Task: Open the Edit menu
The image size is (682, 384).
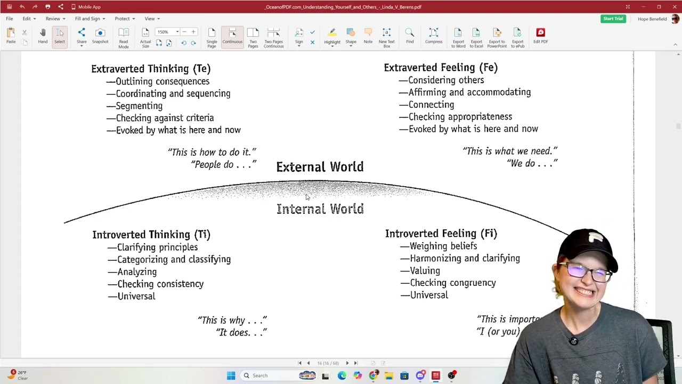Action: (x=29, y=19)
